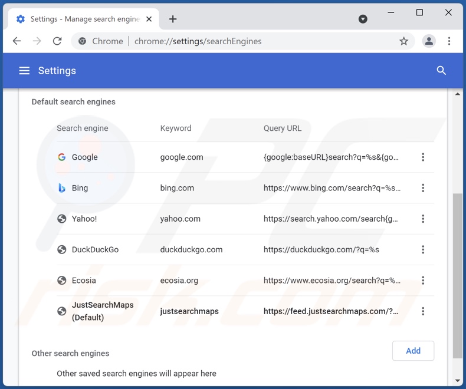
Task: Open a new browser tab
Action: [173, 19]
